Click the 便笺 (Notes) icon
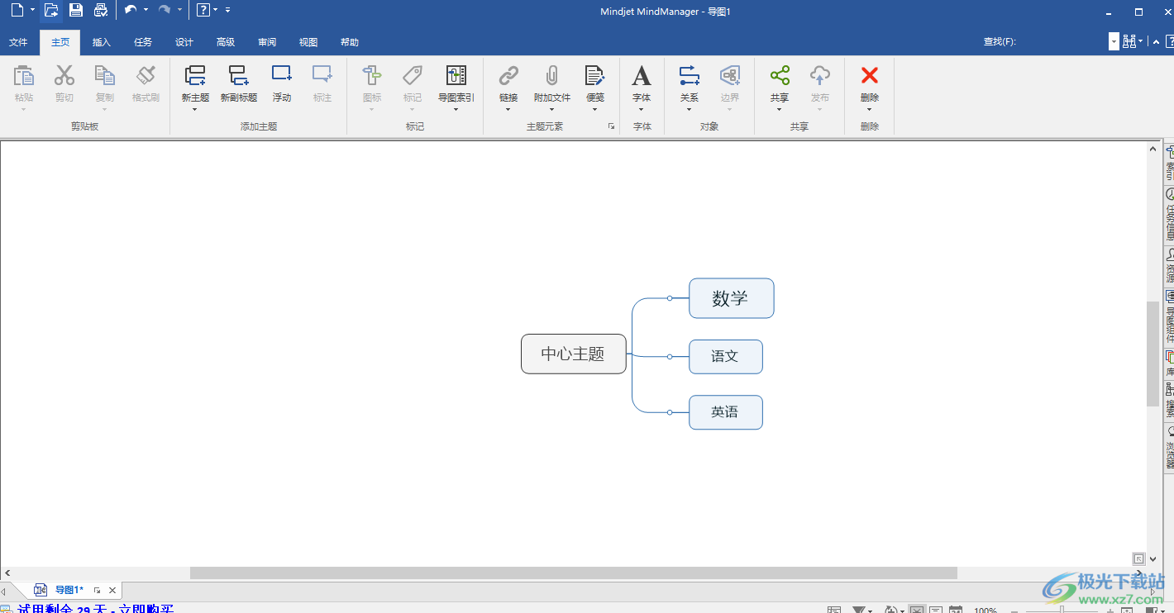Image resolution: width=1174 pixels, height=613 pixels. pyautogui.click(x=595, y=76)
